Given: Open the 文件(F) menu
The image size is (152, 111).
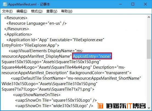Looking at the screenshot, I should click(7, 11).
